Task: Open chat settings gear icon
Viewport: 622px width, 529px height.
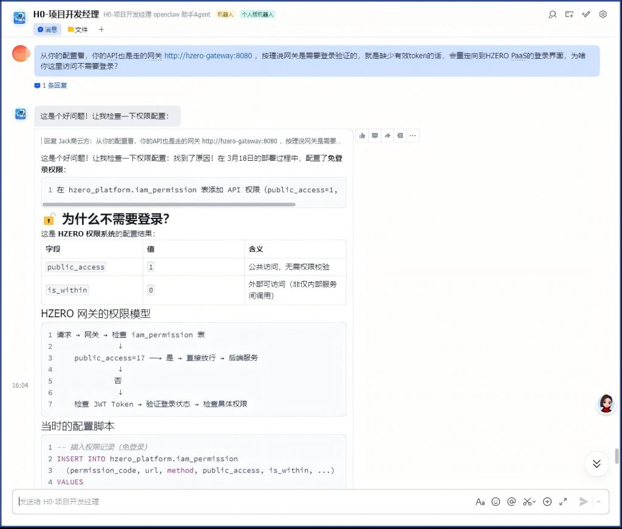Action: tap(603, 15)
